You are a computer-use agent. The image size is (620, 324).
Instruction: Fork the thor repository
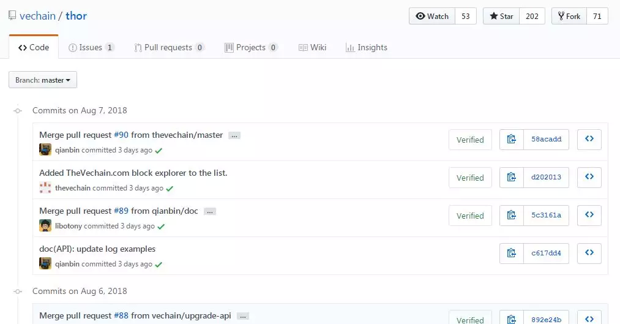pos(569,16)
